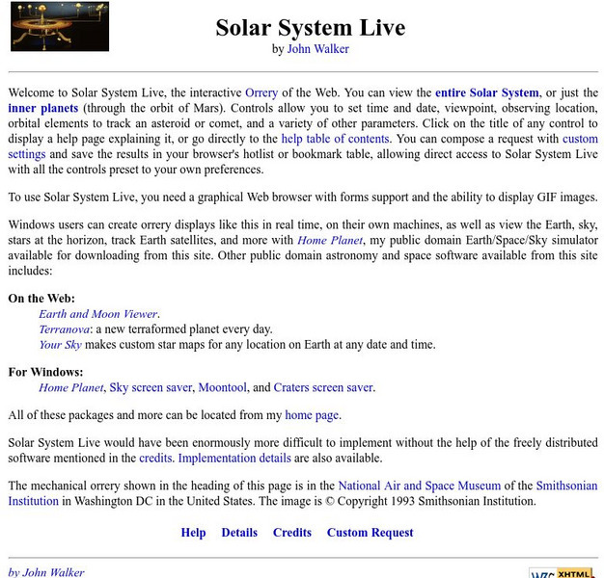Open the entire Solar System view link
This screenshot has height=578, width=604.
(487, 93)
